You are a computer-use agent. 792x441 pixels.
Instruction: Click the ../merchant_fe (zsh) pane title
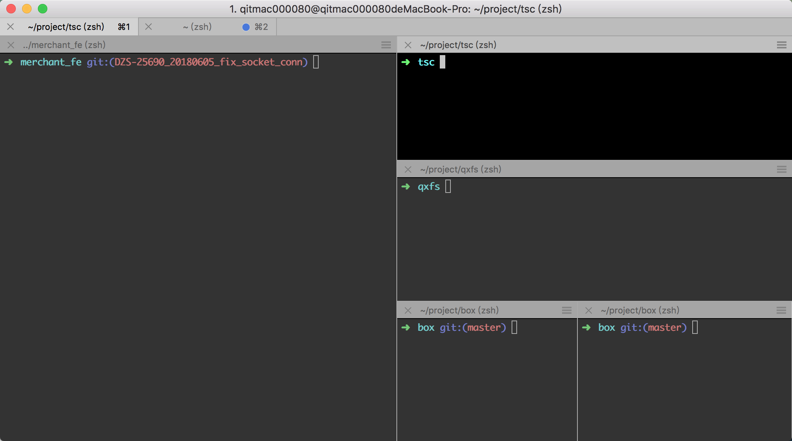point(64,45)
